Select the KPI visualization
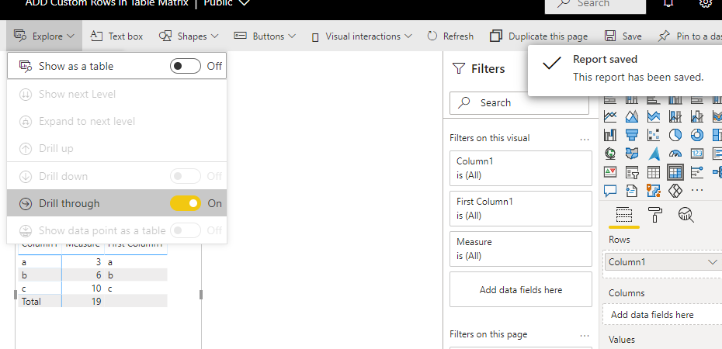 [x=610, y=172]
